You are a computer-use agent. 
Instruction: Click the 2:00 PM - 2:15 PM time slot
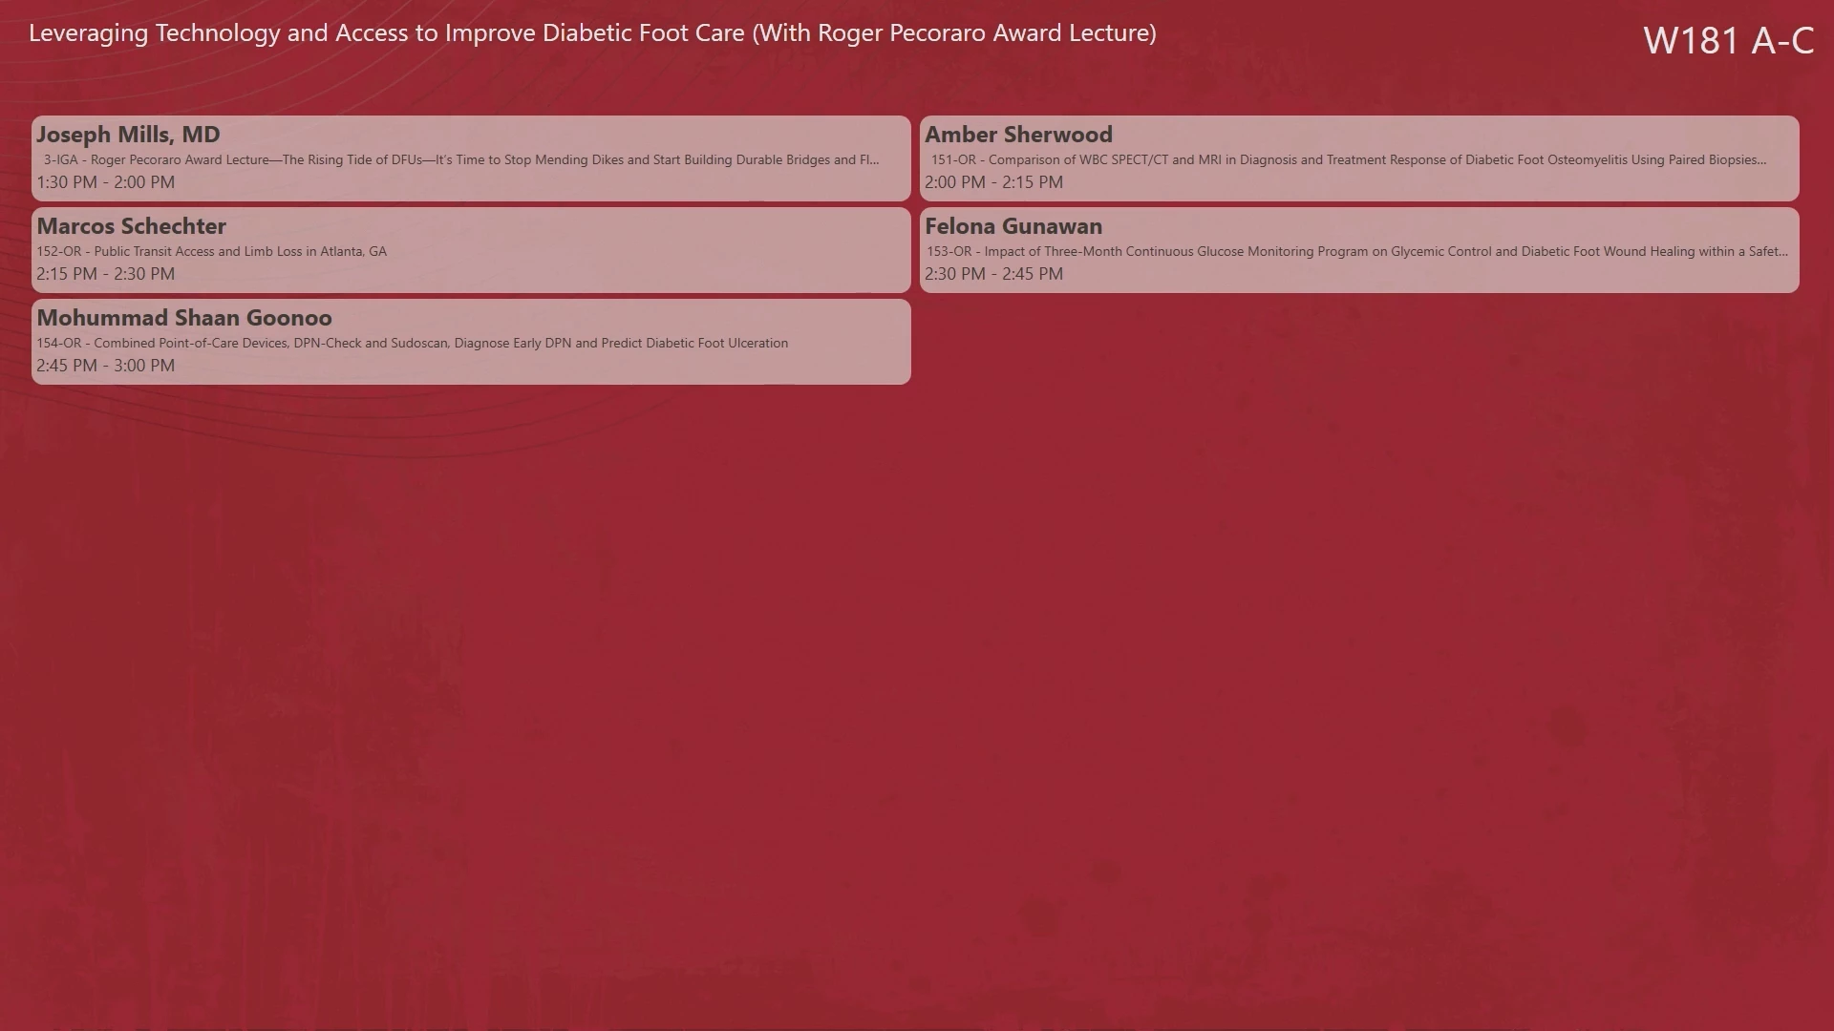pyautogui.click(x=993, y=182)
